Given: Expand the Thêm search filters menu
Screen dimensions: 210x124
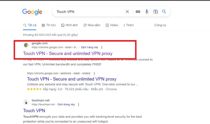Looking at the screenshot, I should 128,25.
